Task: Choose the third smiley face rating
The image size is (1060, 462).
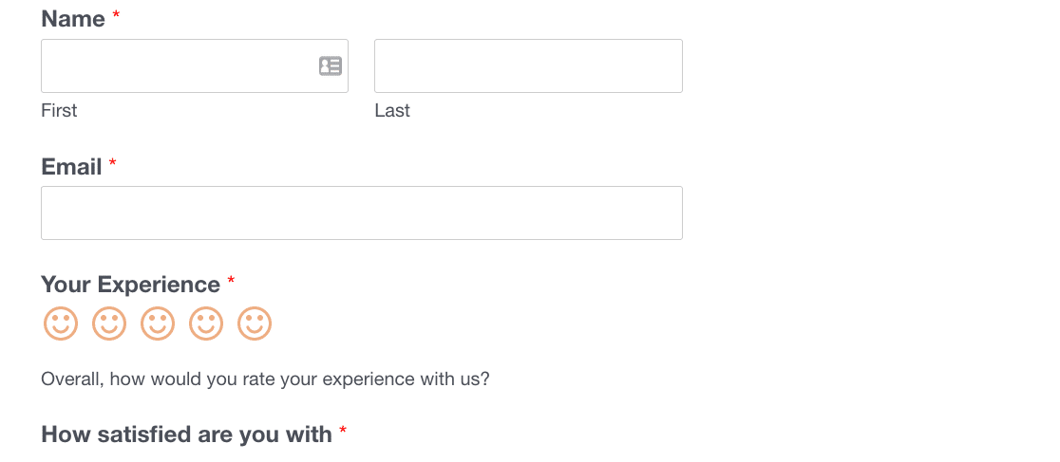Action: (x=158, y=323)
